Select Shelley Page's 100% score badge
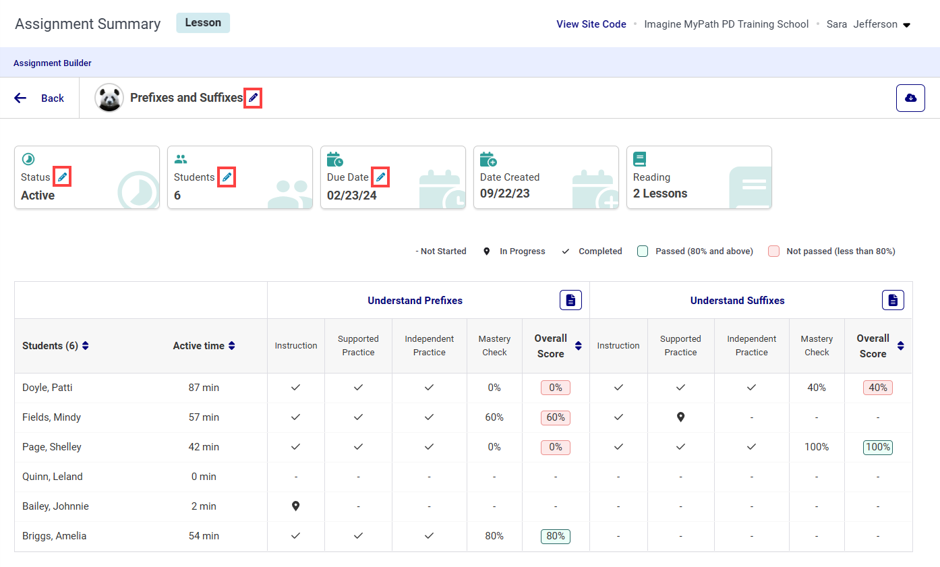Image resolution: width=940 pixels, height=567 pixels. pyautogui.click(x=877, y=447)
